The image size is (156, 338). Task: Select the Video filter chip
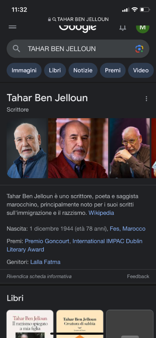(x=141, y=70)
